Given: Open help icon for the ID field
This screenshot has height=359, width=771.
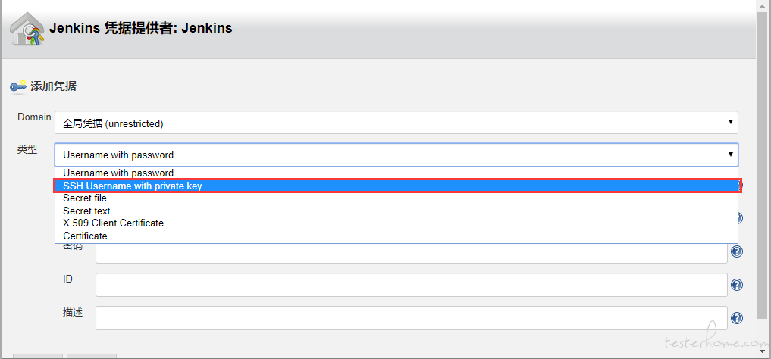Looking at the screenshot, I should (737, 285).
